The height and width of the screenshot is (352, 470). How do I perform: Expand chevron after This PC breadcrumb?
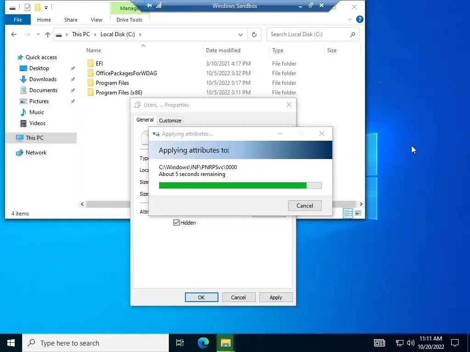(95, 34)
